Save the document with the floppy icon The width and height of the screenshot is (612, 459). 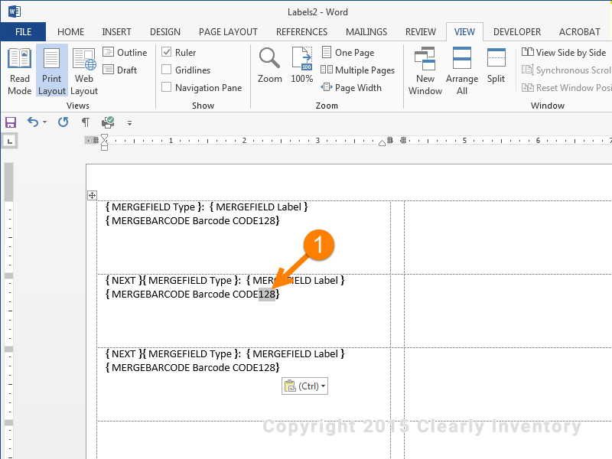pos(11,122)
